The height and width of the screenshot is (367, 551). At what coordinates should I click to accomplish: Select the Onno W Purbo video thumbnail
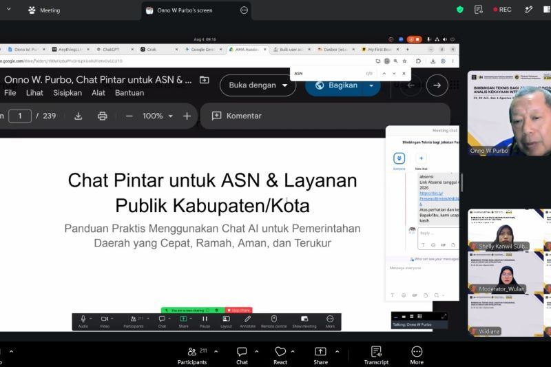(x=509, y=114)
